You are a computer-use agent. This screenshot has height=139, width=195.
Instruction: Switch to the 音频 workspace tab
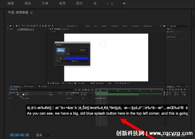(x=62, y=3)
